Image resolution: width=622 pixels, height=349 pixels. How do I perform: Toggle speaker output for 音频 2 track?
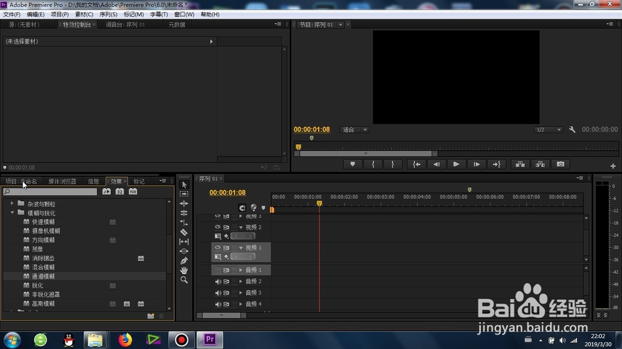[218, 281]
